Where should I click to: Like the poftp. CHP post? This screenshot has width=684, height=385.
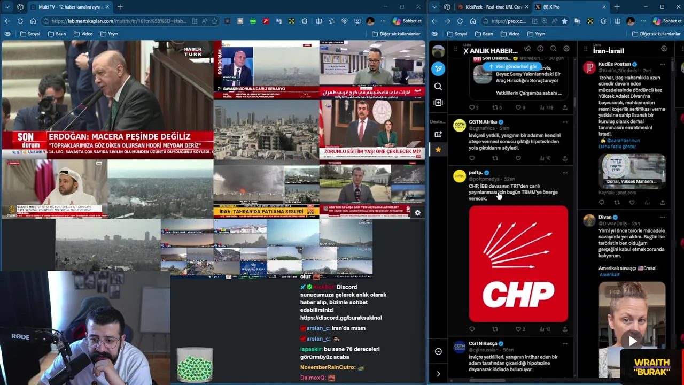[519, 329]
